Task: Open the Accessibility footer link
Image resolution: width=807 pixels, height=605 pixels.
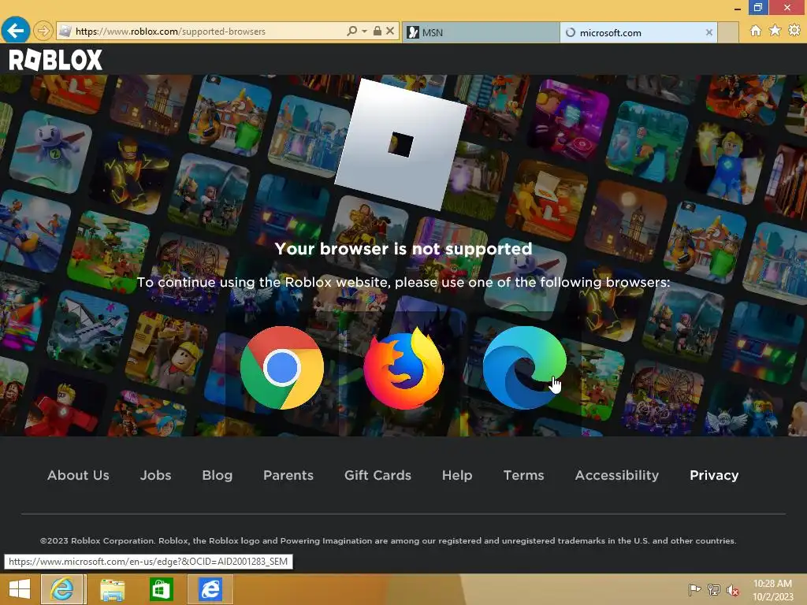Action: coord(616,475)
